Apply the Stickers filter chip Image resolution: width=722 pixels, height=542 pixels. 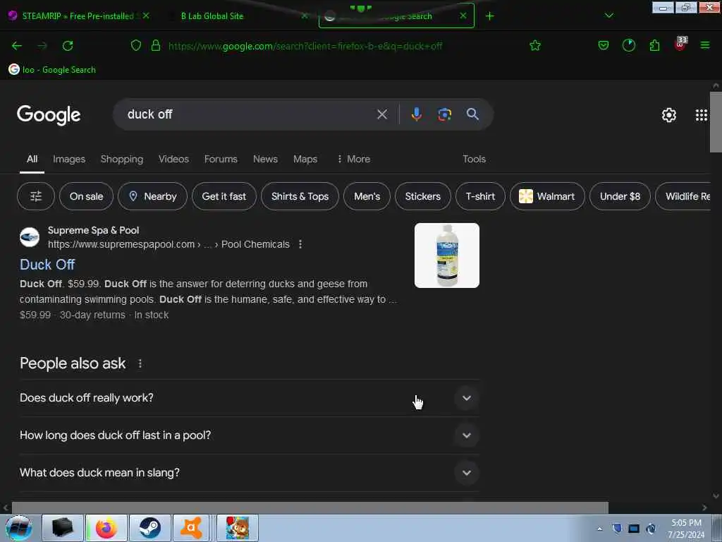[423, 196]
